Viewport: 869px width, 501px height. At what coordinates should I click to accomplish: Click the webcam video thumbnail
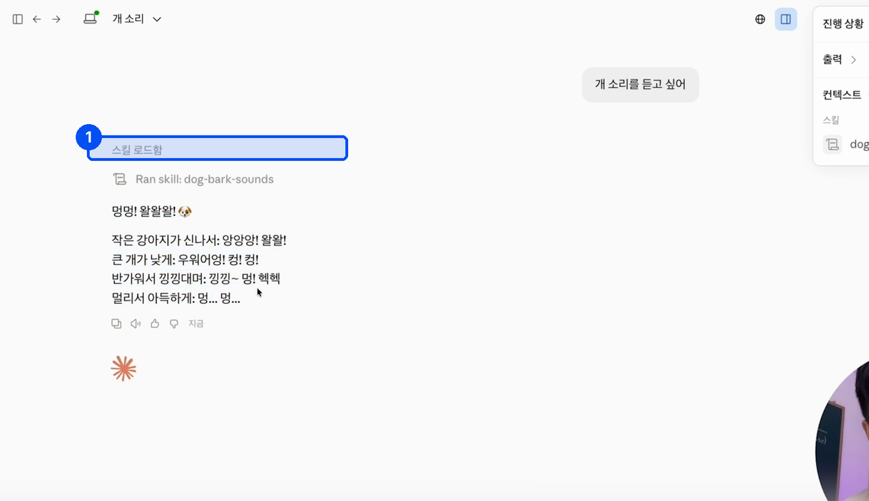pos(842,432)
